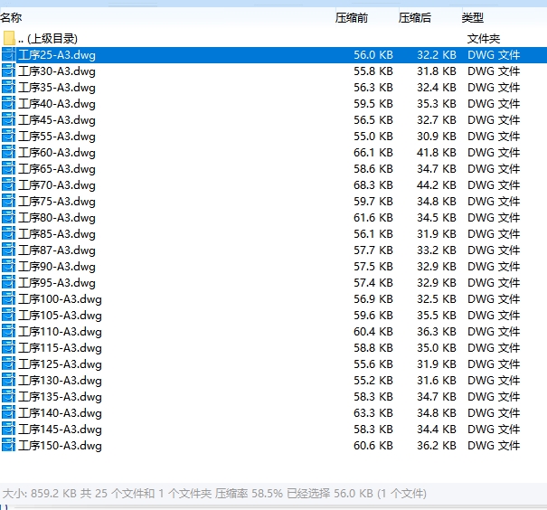The image size is (547, 510).
Task: Click the DWG icon beside 工序135-A3.dwg
Action: coord(9,397)
